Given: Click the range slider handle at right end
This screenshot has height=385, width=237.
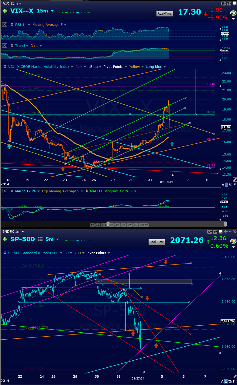Looking at the screenshot, I should tap(225, 224).
